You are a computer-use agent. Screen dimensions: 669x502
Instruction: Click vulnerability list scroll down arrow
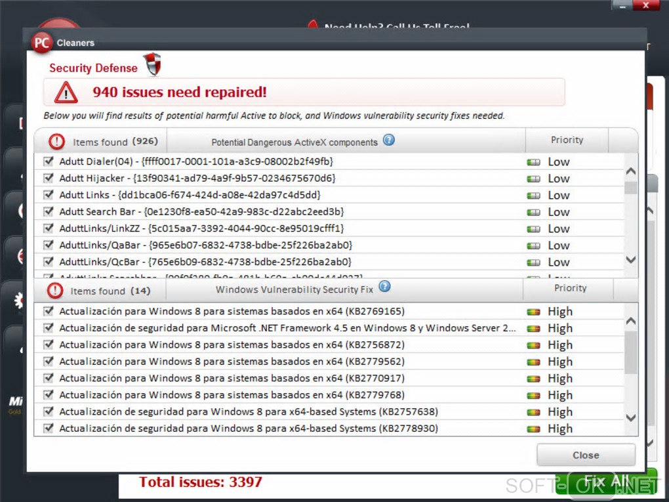630,417
